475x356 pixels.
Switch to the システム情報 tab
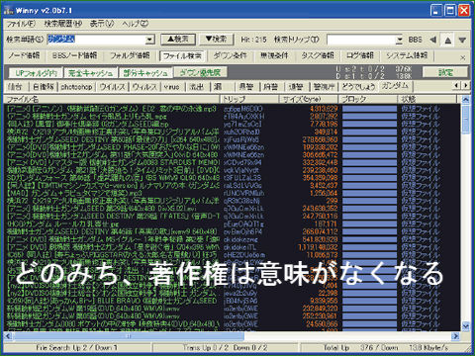coord(407,55)
